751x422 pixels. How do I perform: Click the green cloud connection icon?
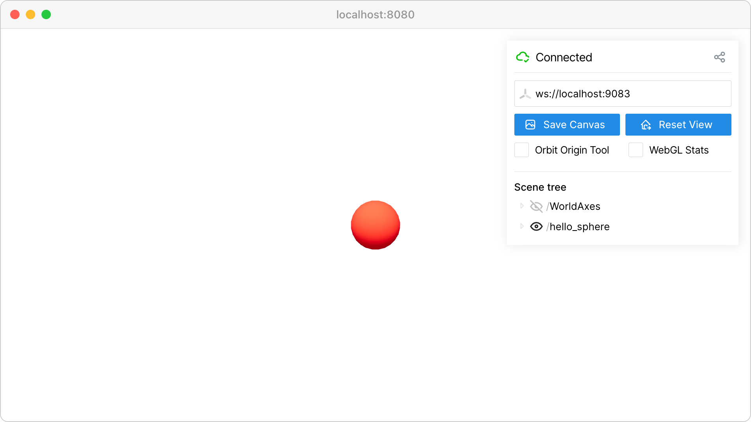523,57
